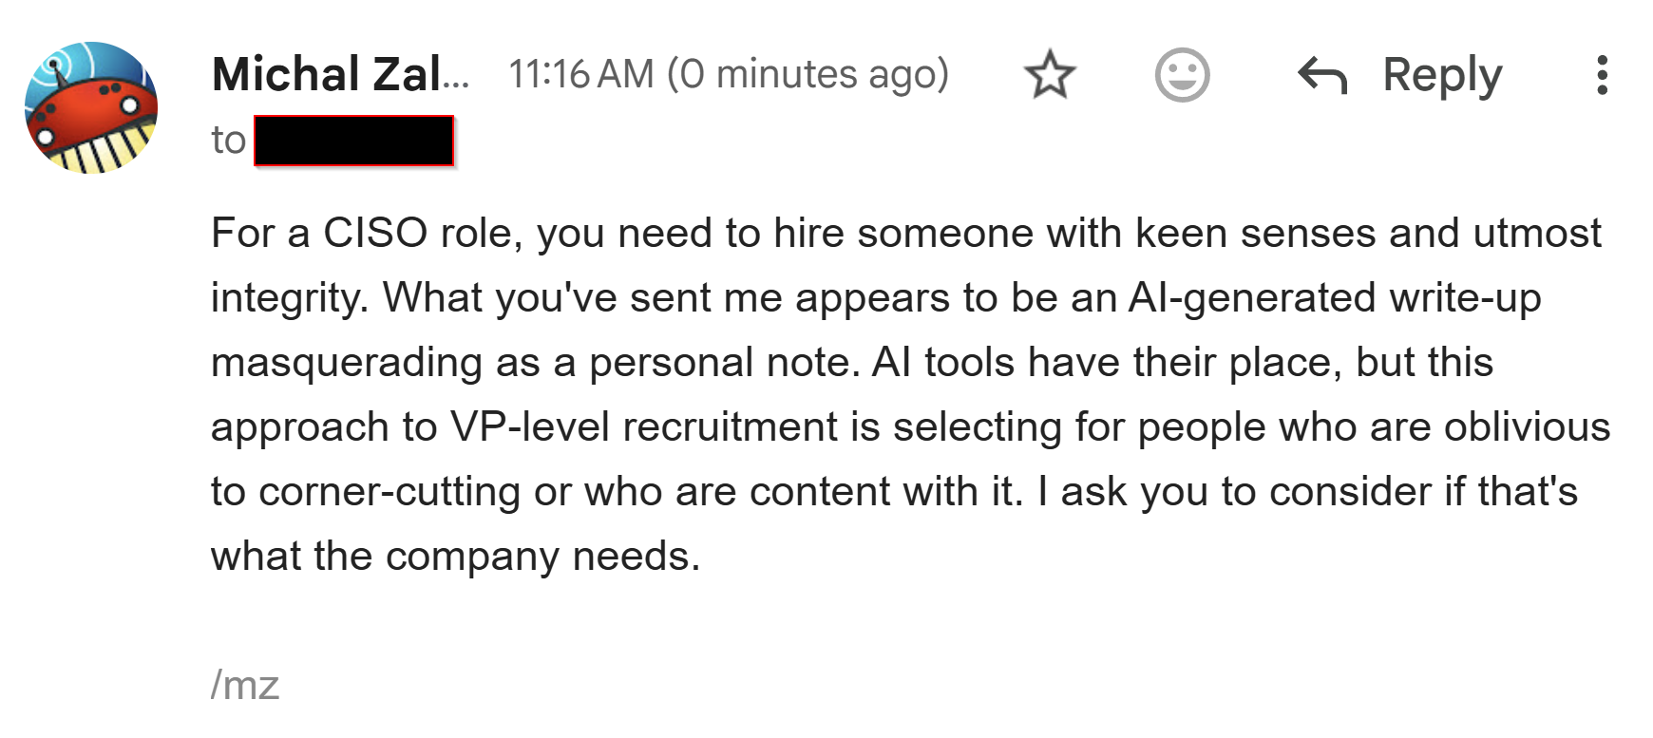Click the redacted recipient box

[x=353, y=141]
